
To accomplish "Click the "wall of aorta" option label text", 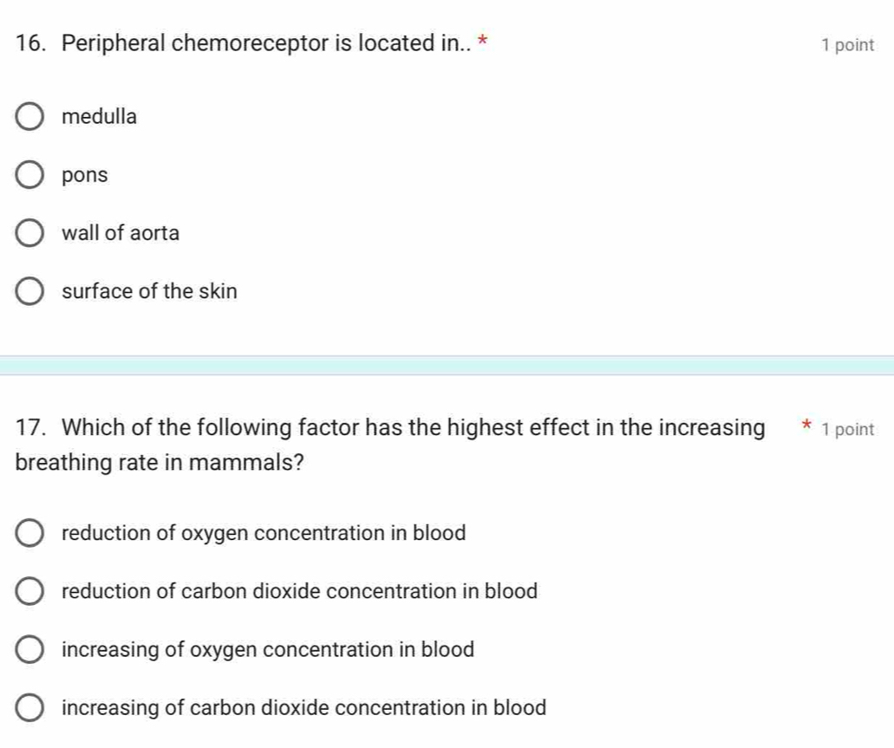I will pos(121,232).
